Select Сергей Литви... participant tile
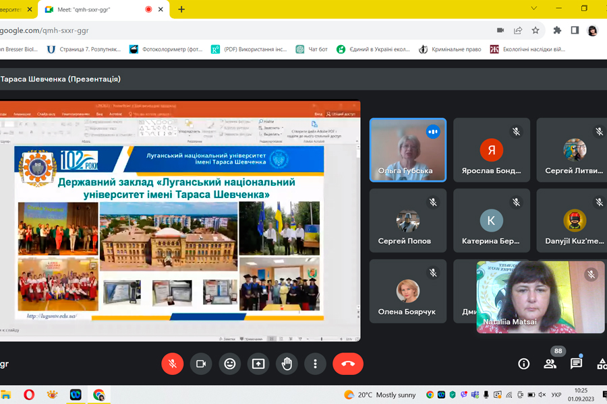The height and width of the screenshot is (404, 607). point(572,150)
